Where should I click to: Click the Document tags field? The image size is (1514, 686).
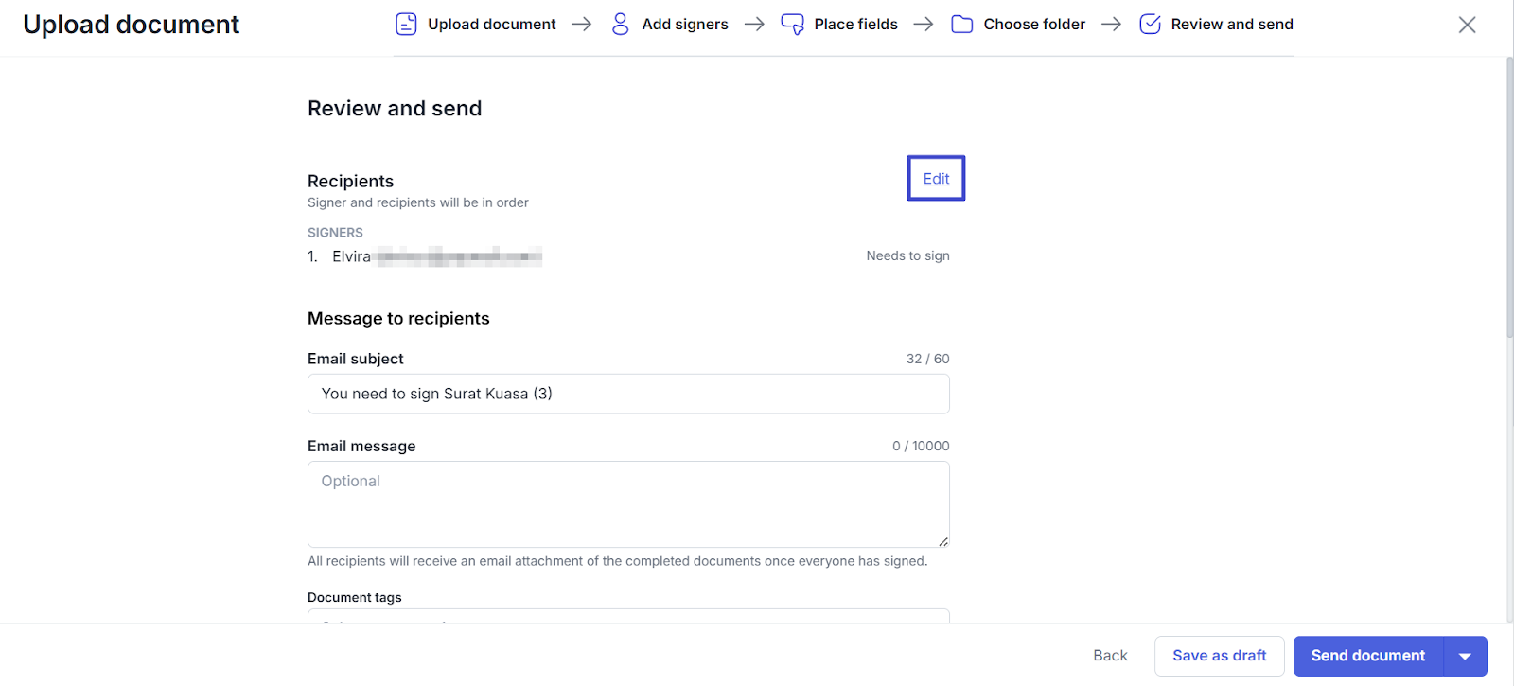(628, 615)
